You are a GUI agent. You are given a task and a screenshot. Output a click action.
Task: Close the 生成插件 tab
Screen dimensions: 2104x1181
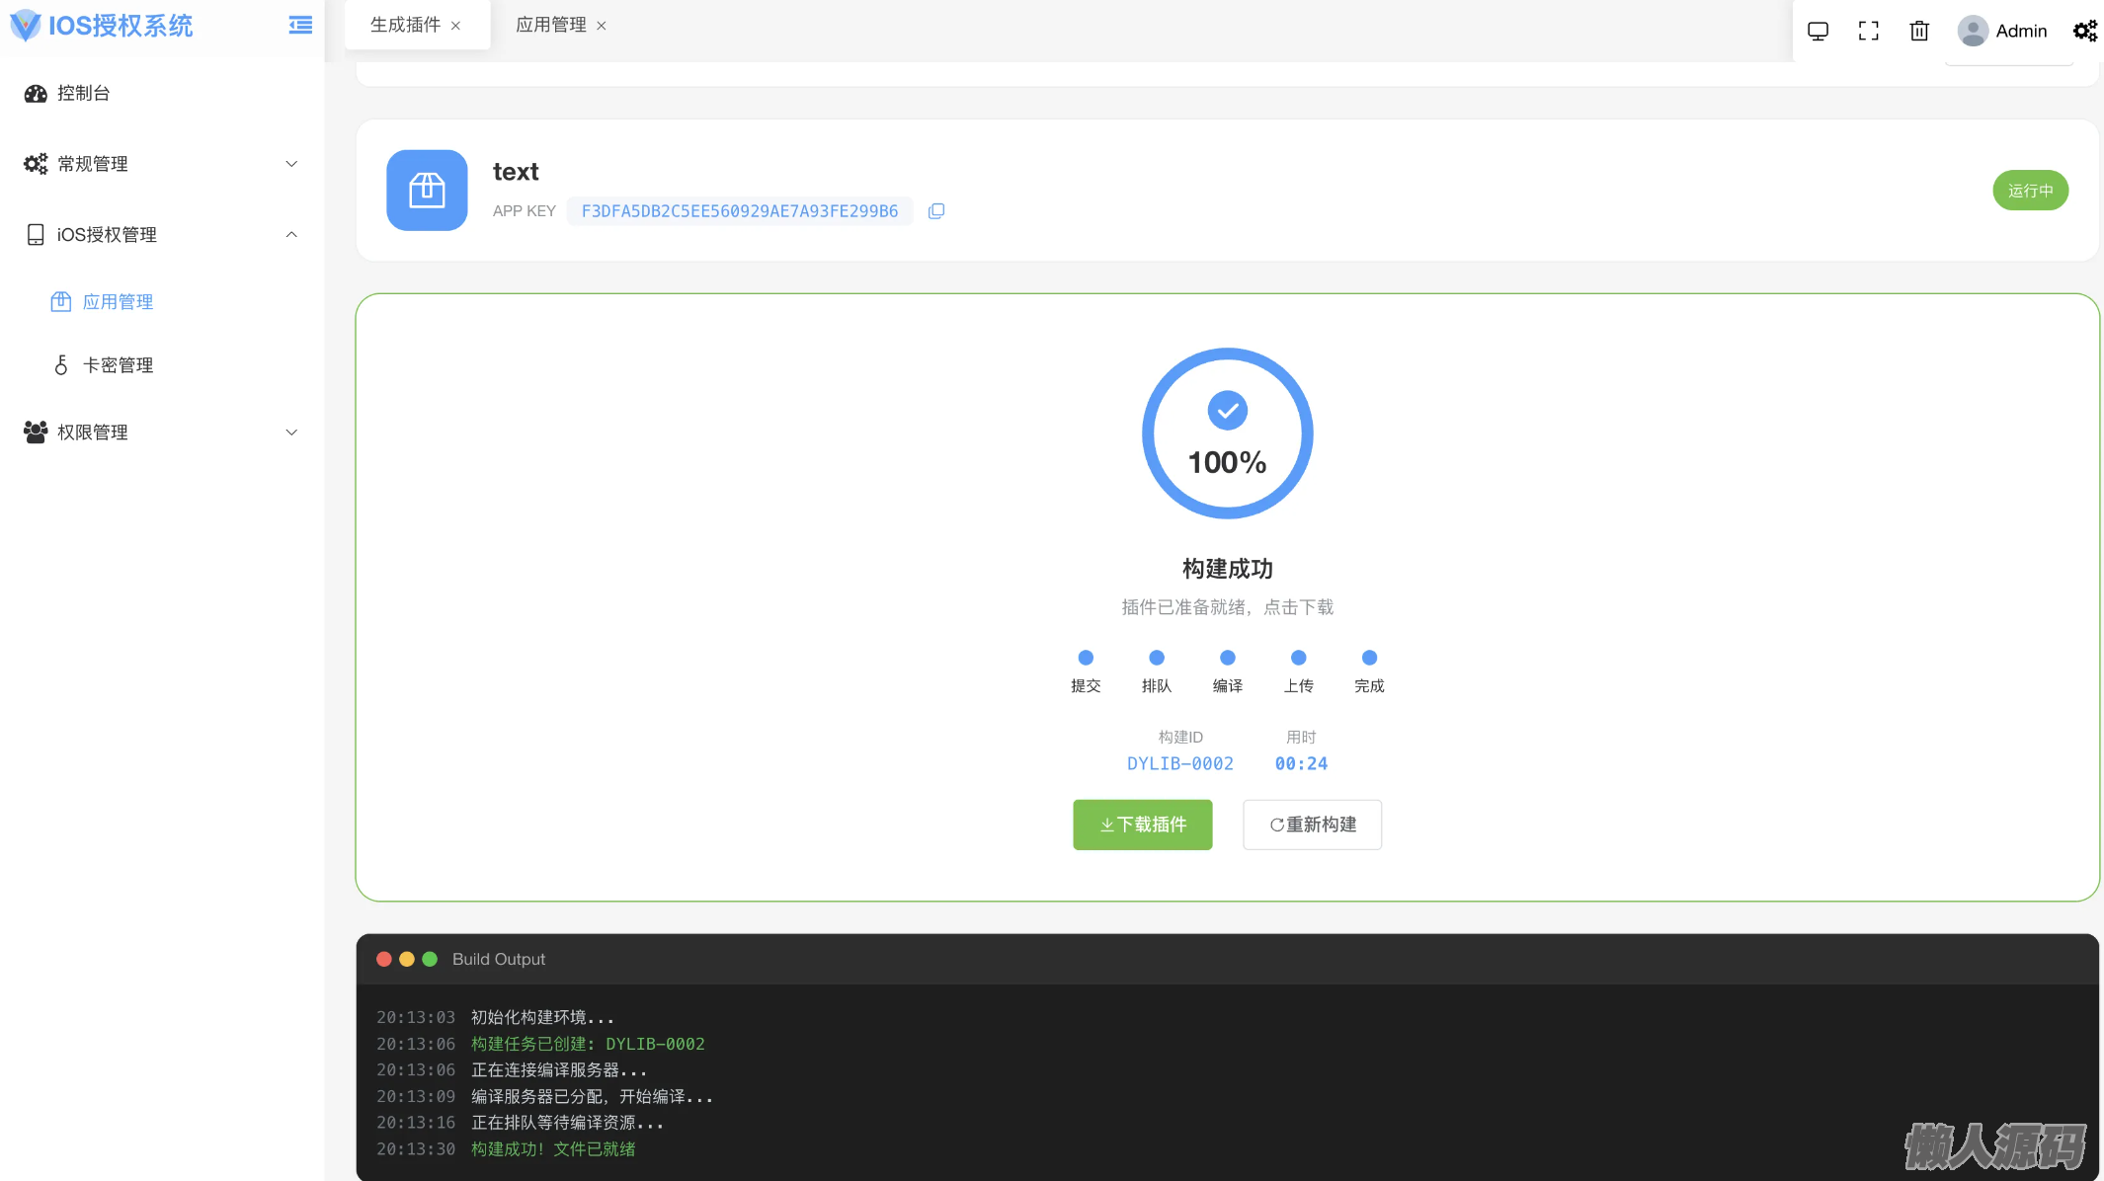click(455, 26)
